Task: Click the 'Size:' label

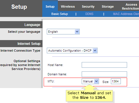Action: click(106, 82)
